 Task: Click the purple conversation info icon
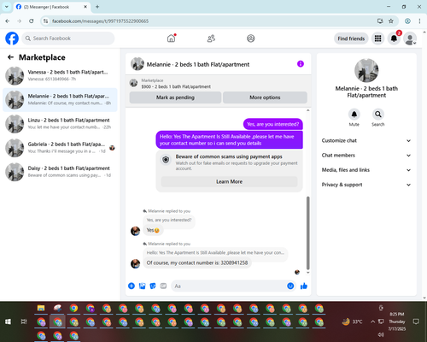pyautogui.click(x=301, y=64)
